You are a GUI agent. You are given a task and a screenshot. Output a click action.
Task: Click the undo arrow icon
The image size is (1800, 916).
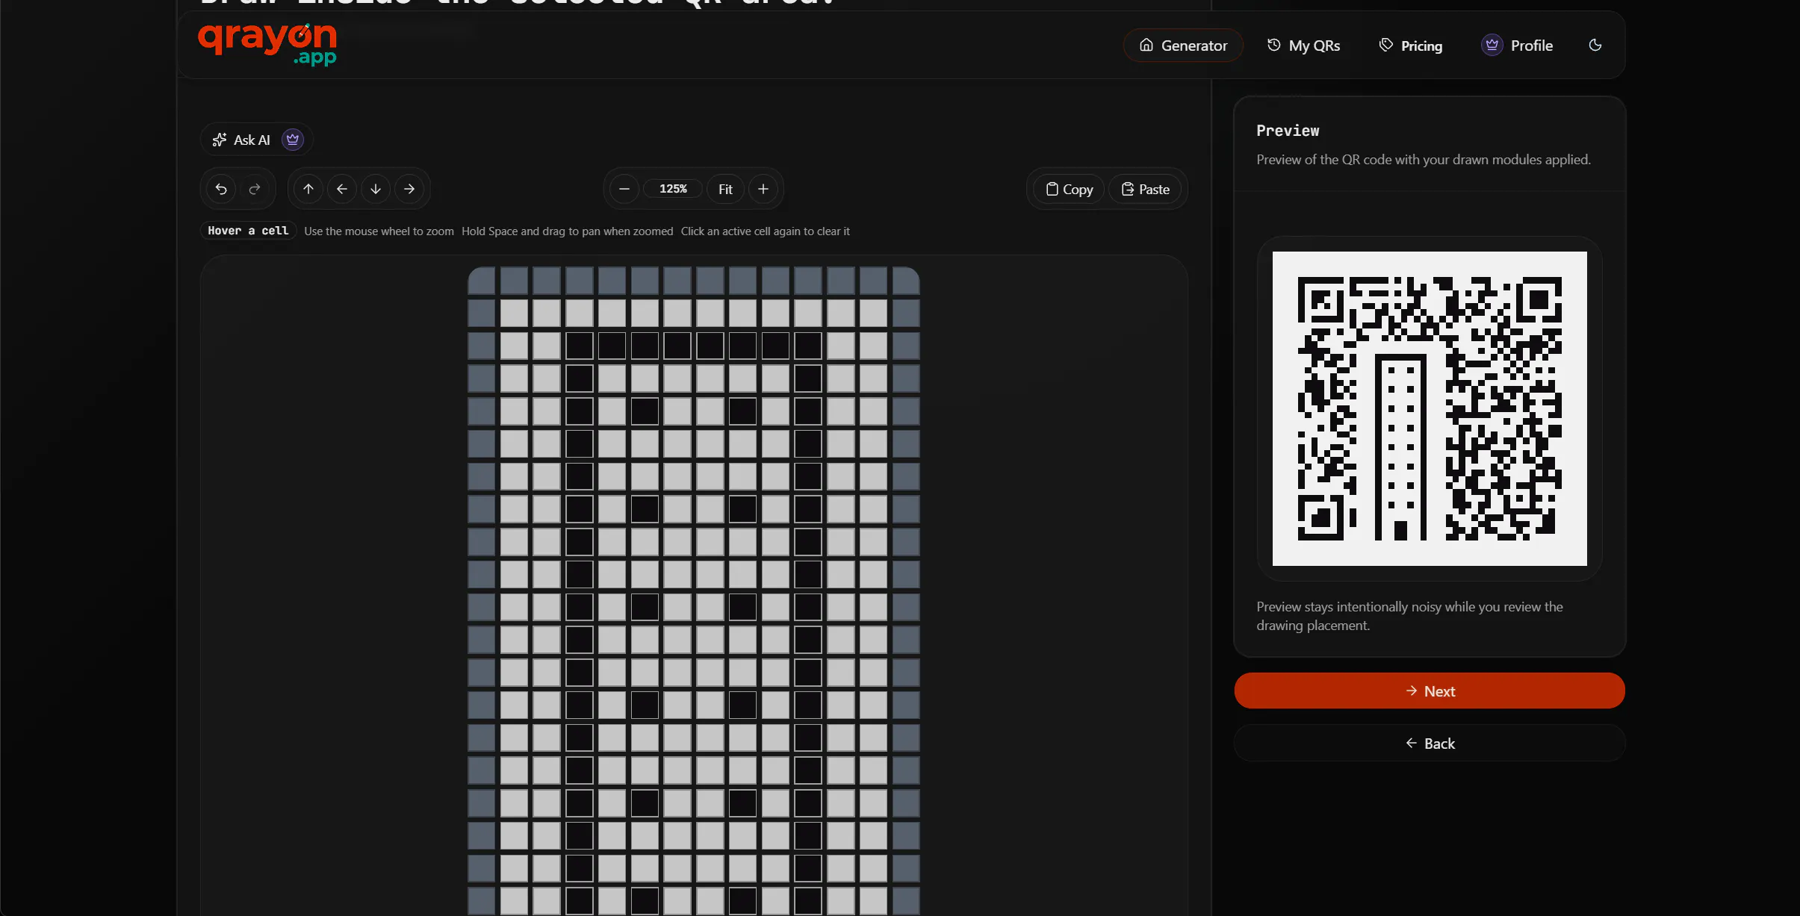coord(221,189)
